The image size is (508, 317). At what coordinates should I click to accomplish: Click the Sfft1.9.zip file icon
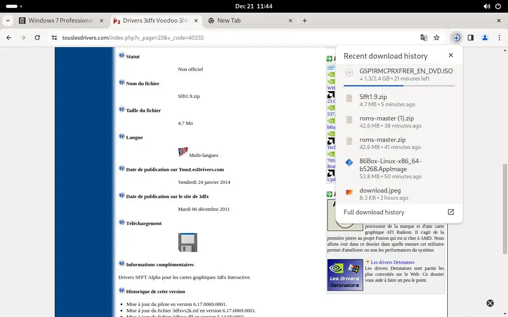[349, 98]
